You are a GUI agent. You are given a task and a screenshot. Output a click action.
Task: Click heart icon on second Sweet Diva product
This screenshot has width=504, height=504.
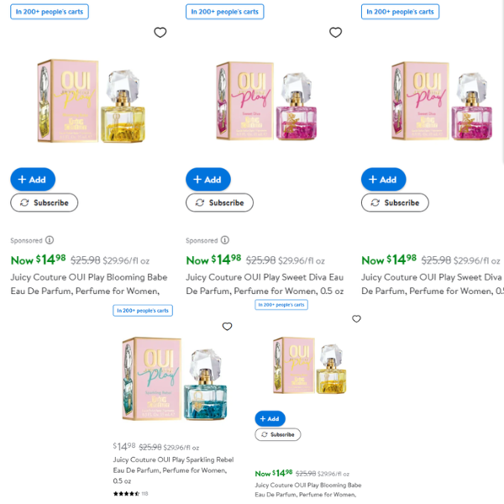335,32
